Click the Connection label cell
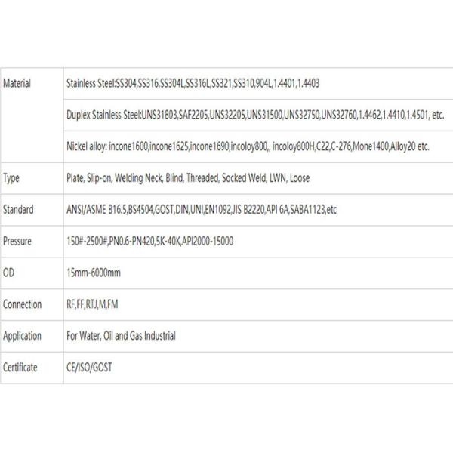The width and height of the screenshot is (453, 453). pyautogui.click(x=32, y=304)
